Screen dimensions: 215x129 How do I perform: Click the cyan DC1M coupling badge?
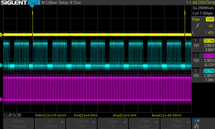click(x=209, y=71)
